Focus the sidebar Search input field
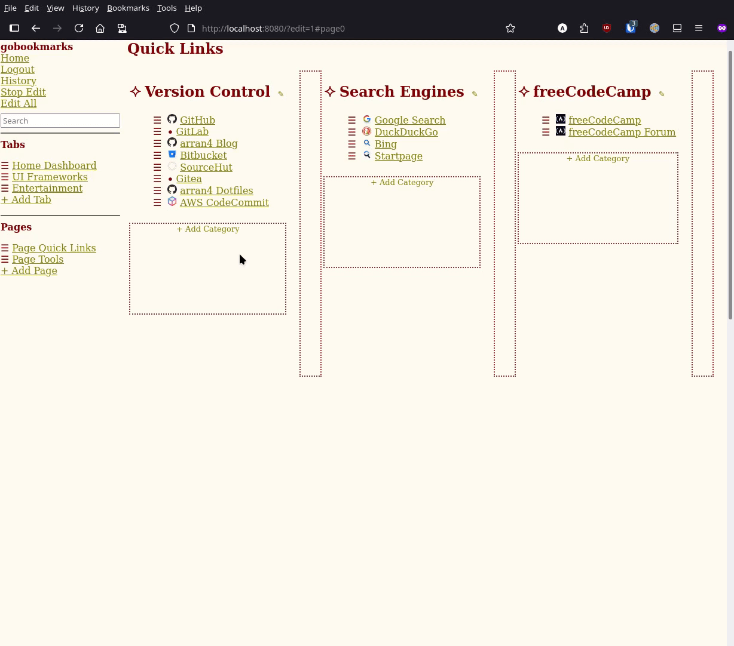 point(60,121)
